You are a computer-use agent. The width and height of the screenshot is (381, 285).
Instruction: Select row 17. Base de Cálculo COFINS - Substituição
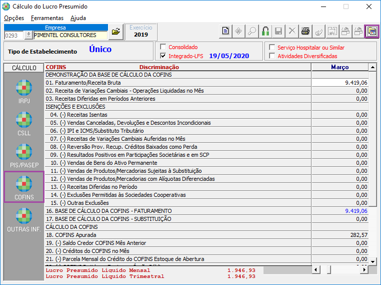[178, 219]
